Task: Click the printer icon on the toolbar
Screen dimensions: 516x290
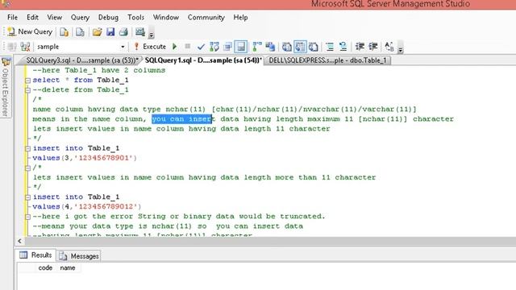Action: click(123, 32)
